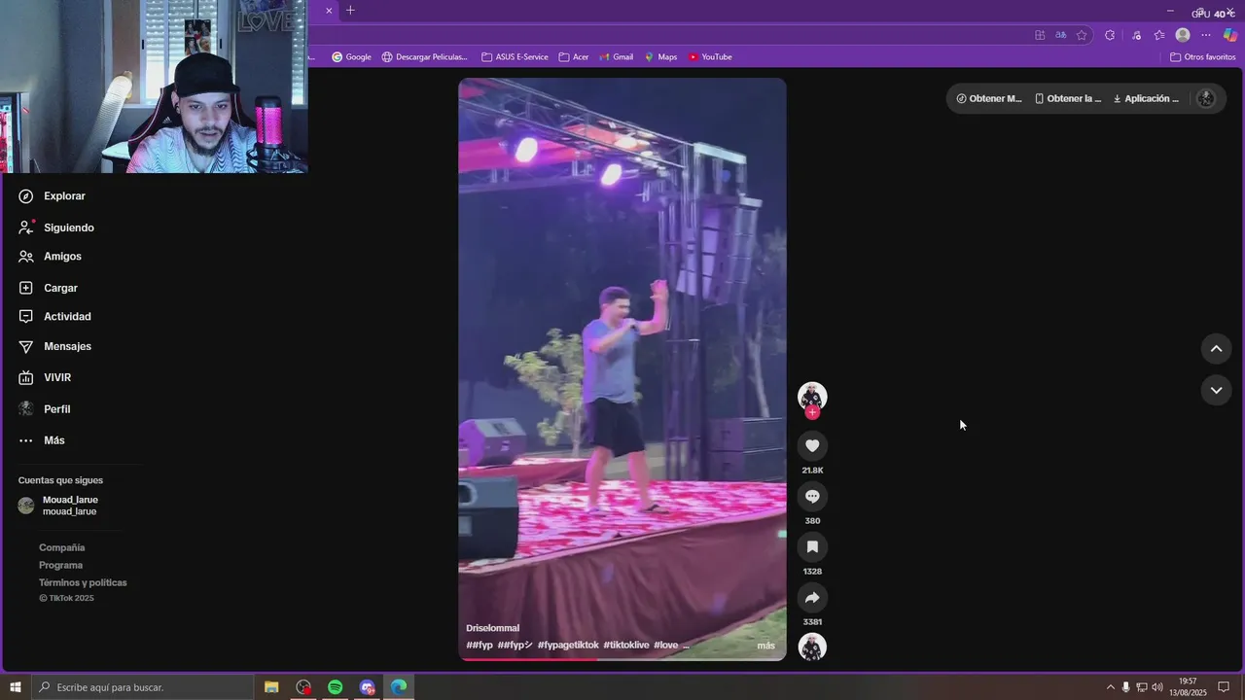
Task: Click the translate page icon
Action: tap(1061, 35)
